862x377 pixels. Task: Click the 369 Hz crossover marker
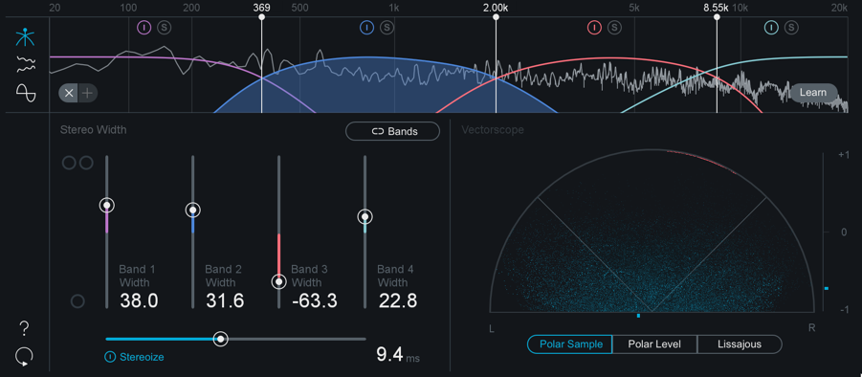point(262,17)
